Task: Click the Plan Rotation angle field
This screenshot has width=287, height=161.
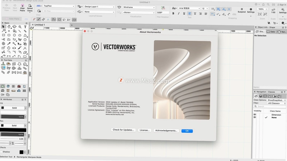Action: [x=163, y=13]
